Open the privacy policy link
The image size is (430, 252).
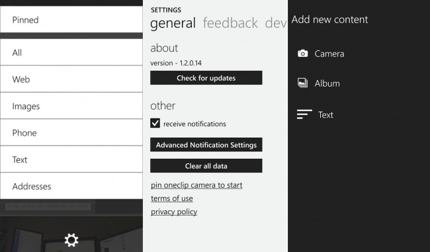pyautogui.click(x=174, y=212)
